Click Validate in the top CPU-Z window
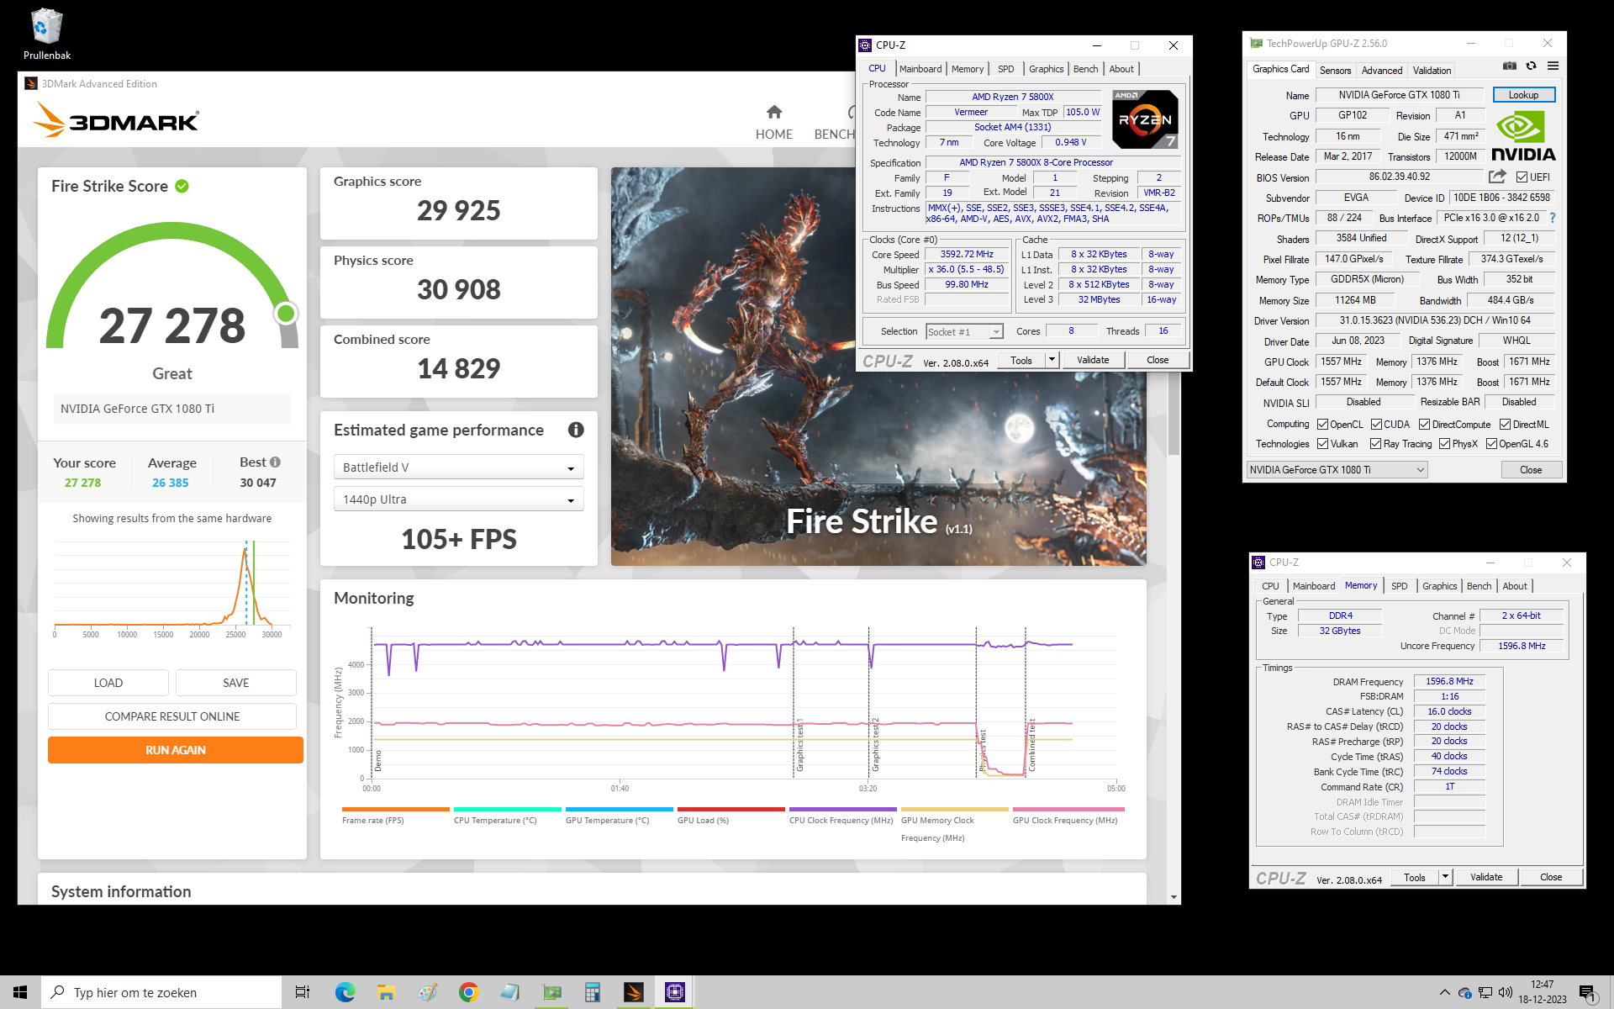Viewport: 1614px width, 1009px height. tap(1093, 360)
